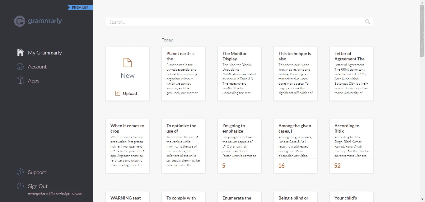Open 'To comply with' document card
The height and width of the screenshot is (202, 425).
184,197
